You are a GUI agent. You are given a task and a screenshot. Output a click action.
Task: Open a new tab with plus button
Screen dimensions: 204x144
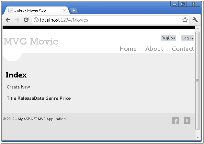(x=74, y=10)
